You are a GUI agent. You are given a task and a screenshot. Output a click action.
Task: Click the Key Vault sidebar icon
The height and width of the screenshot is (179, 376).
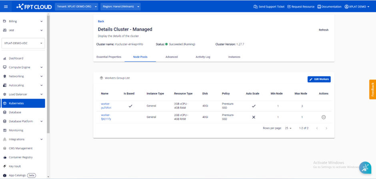click(5, 166)
